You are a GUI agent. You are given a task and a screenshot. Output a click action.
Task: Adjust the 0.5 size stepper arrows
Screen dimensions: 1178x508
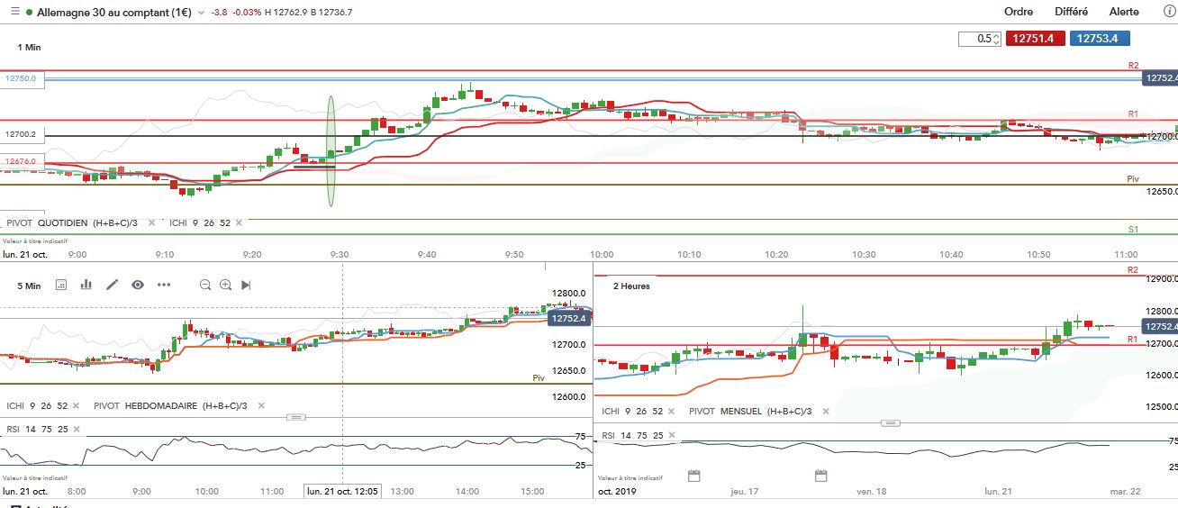point(996,39)
